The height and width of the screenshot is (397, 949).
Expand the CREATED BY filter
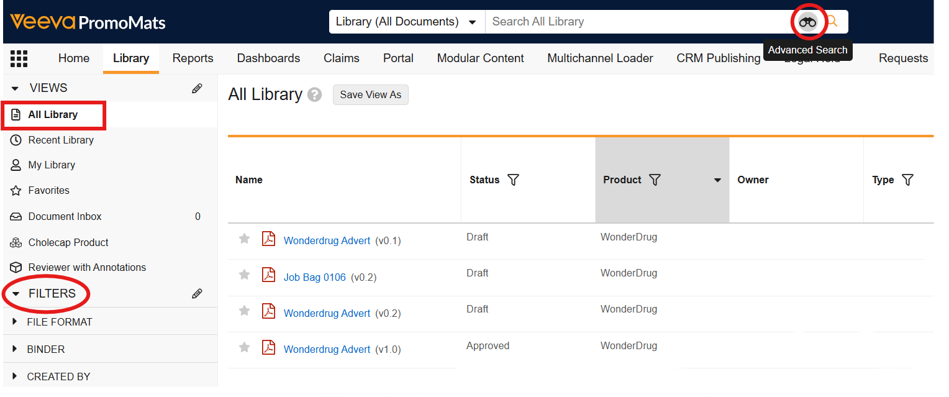coord(15,376)
